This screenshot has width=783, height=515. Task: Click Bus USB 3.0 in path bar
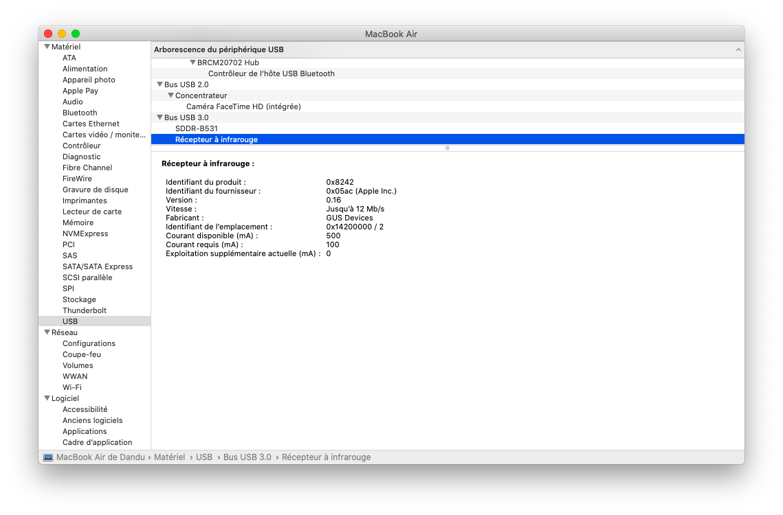(x=247, y=457)
